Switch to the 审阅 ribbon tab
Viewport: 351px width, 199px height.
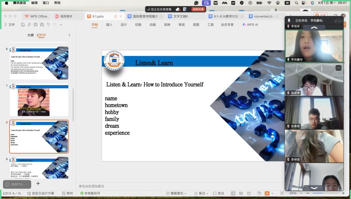pos(182,25)
